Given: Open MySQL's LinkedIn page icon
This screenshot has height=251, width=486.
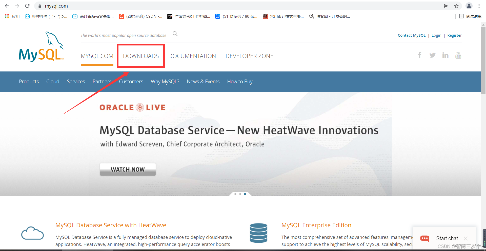Looking at the screenshot, I should coord(445,55).
